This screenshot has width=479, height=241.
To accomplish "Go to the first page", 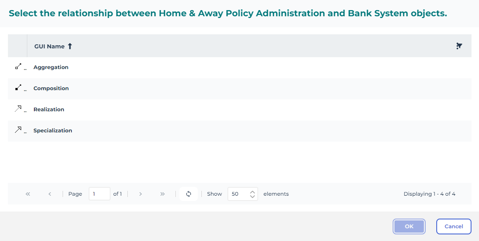I will pyautogui.click(x=28, y=194).
